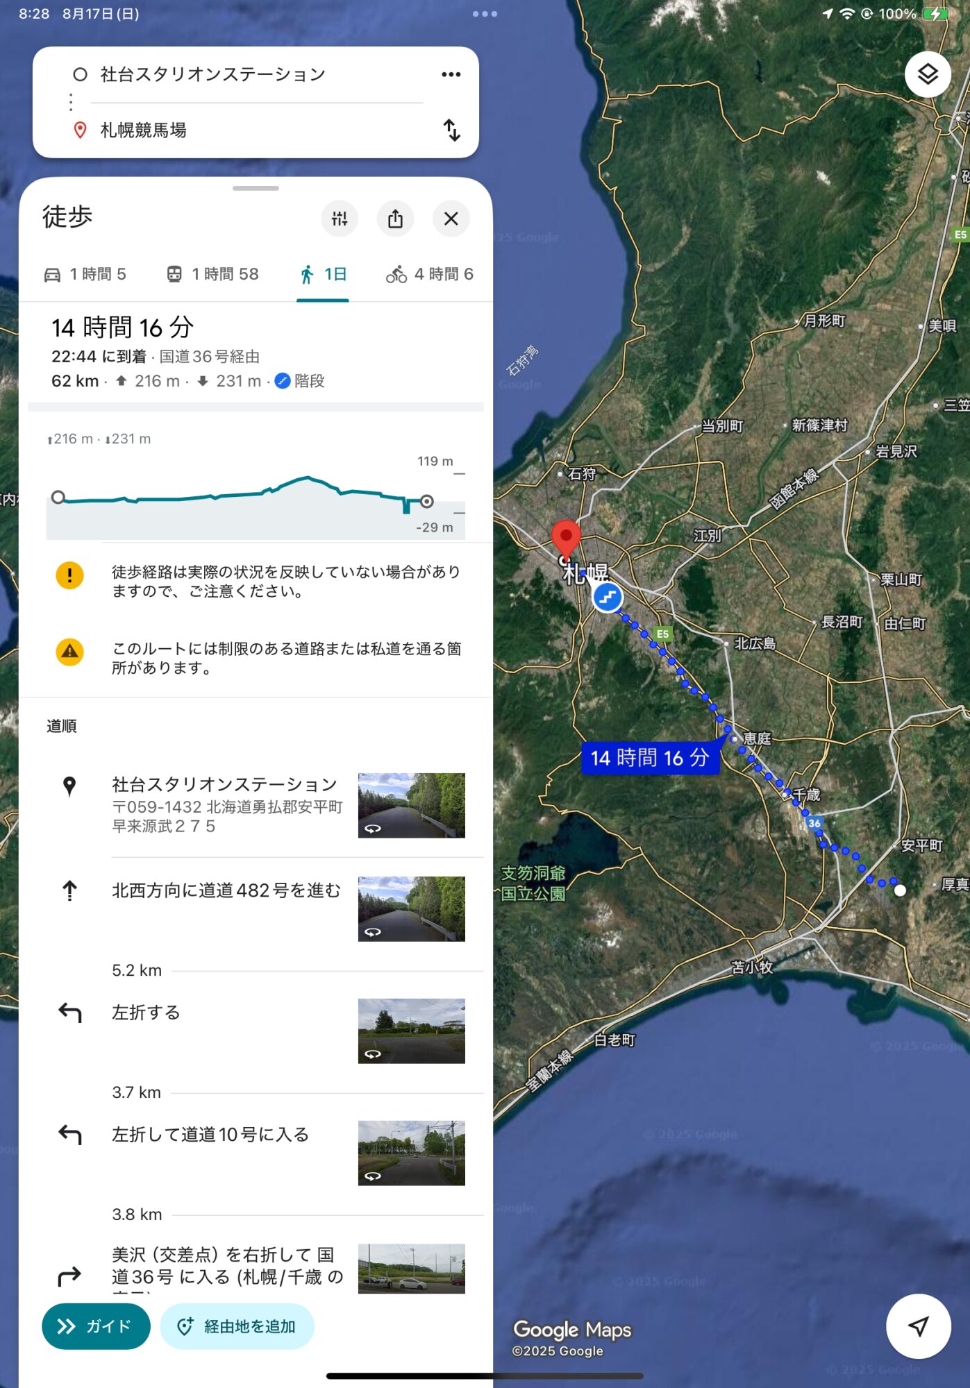The width and height of the screenshot is (970, 1388).
Task: Tap the 札幌 city label on map
Action: (585, 573)
